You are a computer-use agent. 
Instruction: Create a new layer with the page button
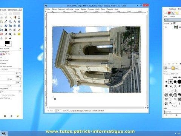click(x=166, y=64)
